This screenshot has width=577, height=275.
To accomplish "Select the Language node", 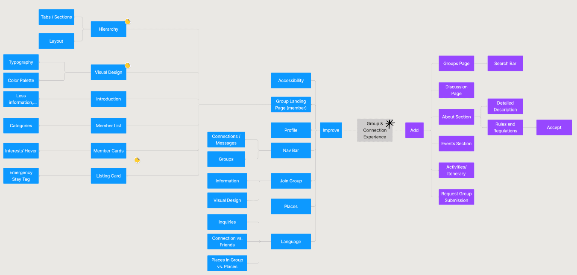I will pyautogui.click(x=291, y=242).
